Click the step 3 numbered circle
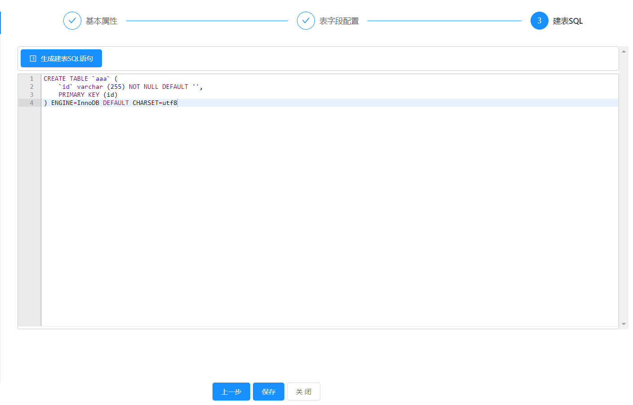 click(x=539, y=21)
